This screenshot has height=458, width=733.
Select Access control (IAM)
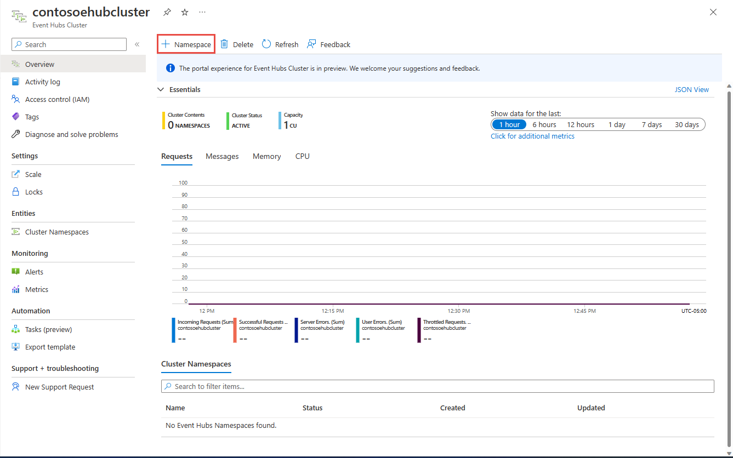pos(56,99)
